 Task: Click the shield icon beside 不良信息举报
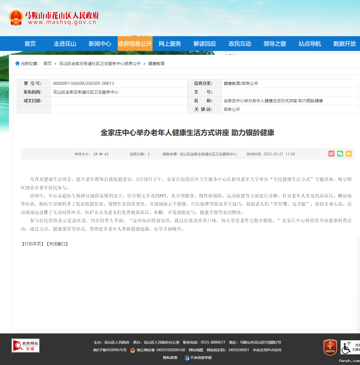(x=187, y=358)
